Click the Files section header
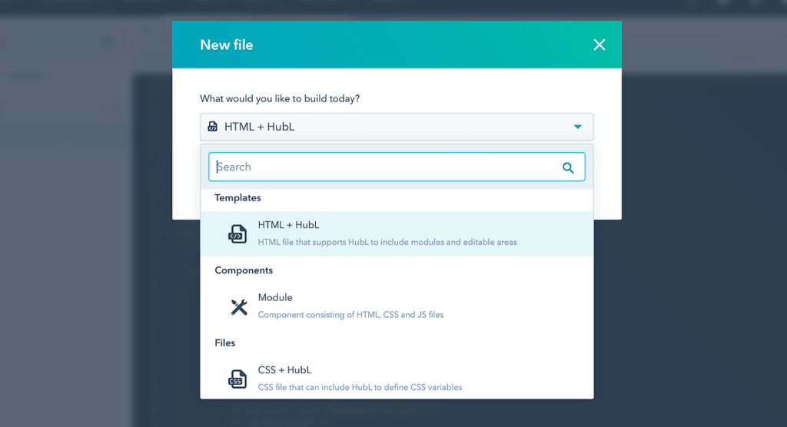The image size is (787, 427). pyautogui.click(x=225, y=343)
